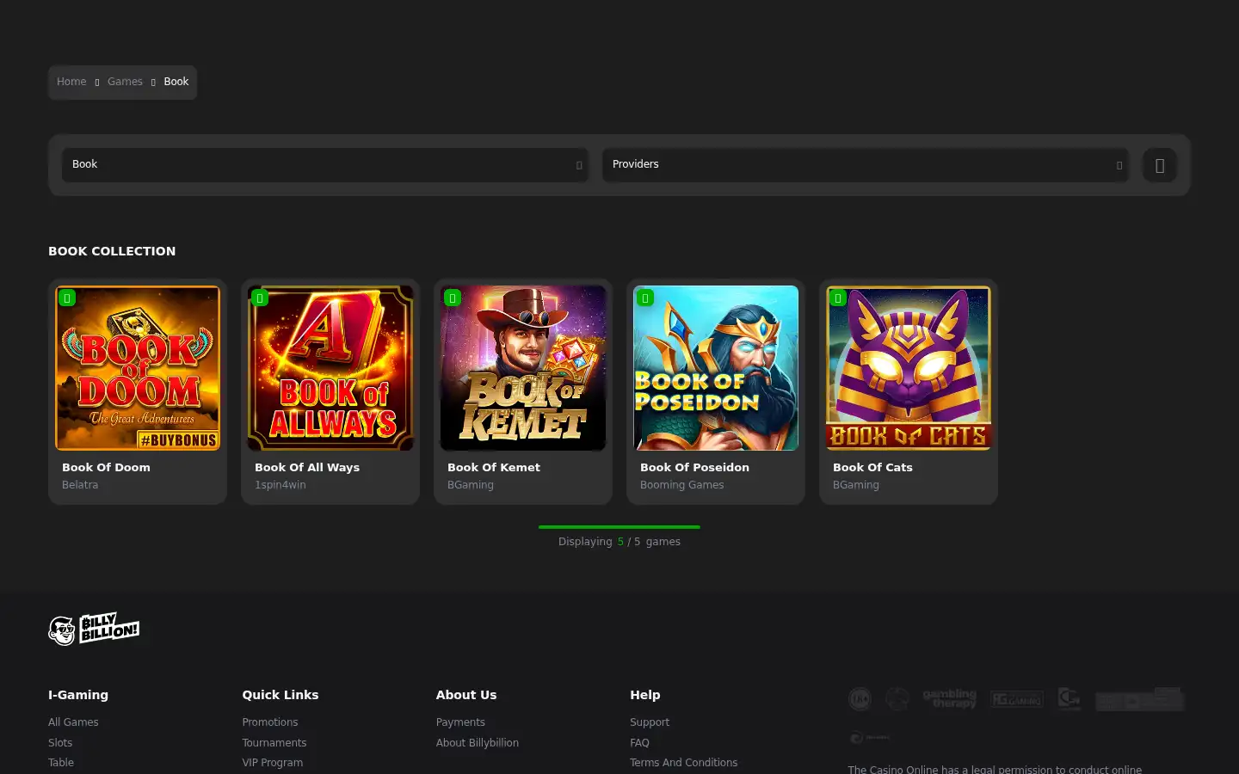
Task: Click the Book Of Kemet title
Action: tap(494, 468)
